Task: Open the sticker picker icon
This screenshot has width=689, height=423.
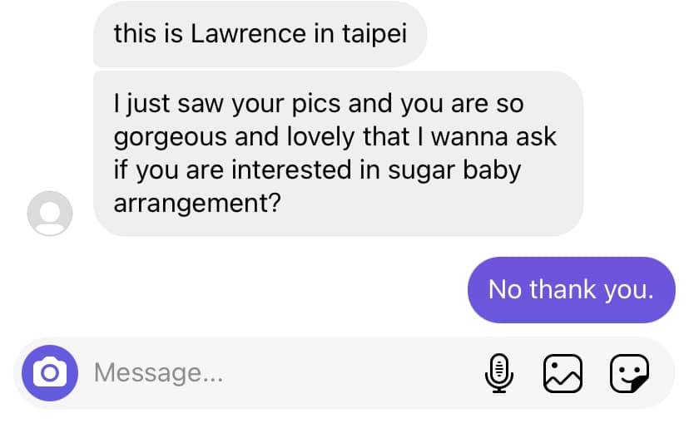Action: 629,372
